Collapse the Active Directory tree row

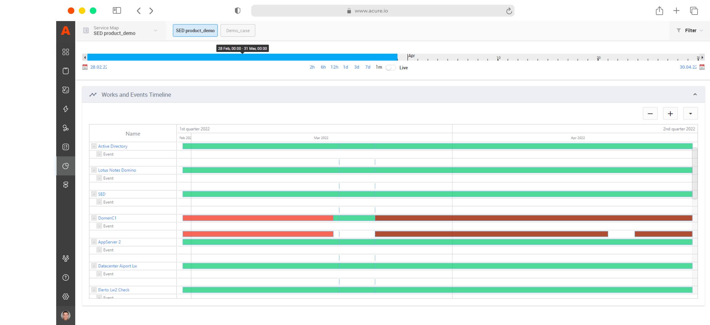click(x=94, y=146)
